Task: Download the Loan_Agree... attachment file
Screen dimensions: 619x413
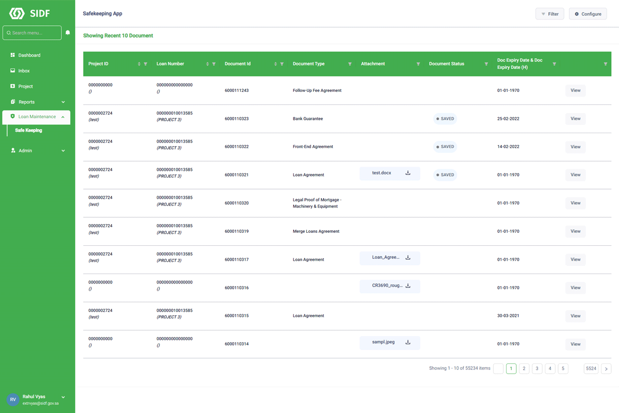Action: 408,258
